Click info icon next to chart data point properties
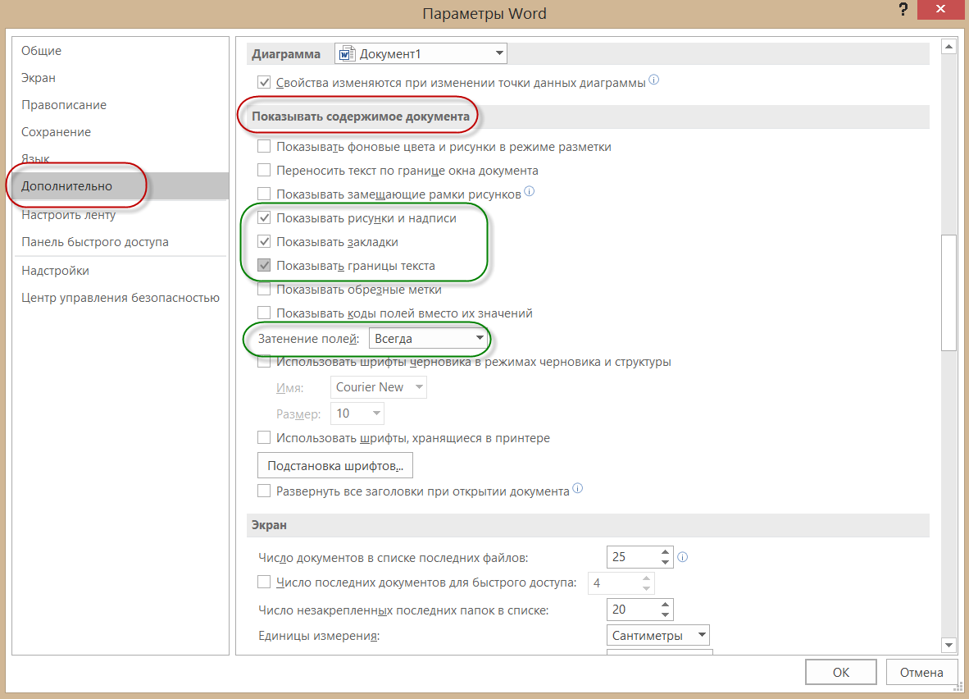Viewport: 969px width, 699px height. click(654, 80)
